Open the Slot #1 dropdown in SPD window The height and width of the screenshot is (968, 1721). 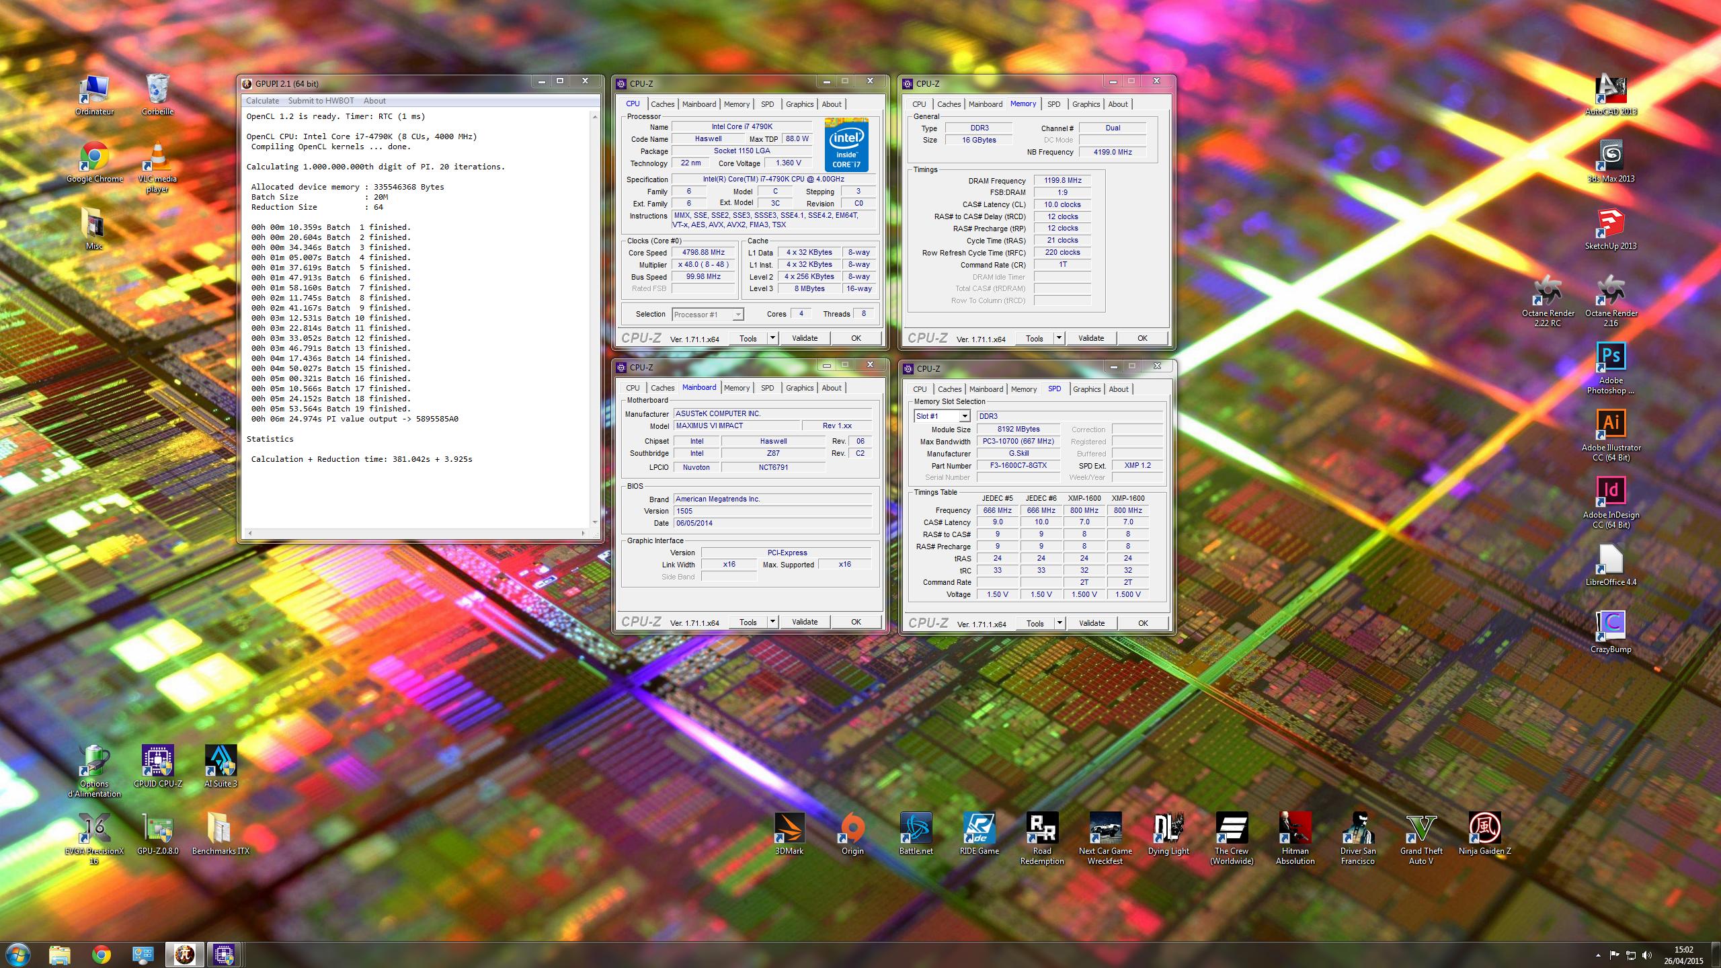pyautogui.click(x=965, y=416)
